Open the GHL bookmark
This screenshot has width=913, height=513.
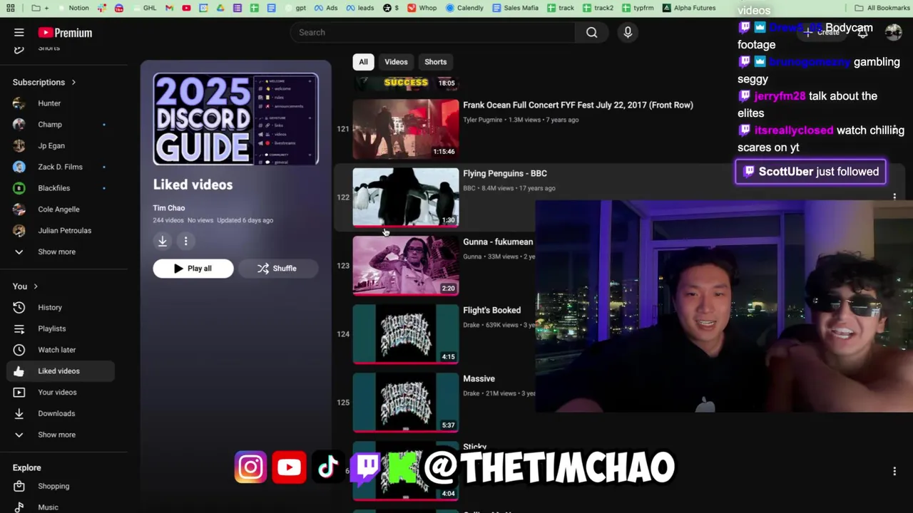point(145,8)
